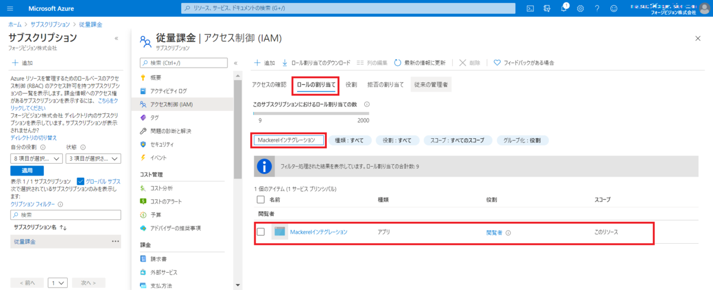This screenshot has width=713, height=290.
Task: Click 最新の情報に更新 refresh button
Action: [419, 62]
